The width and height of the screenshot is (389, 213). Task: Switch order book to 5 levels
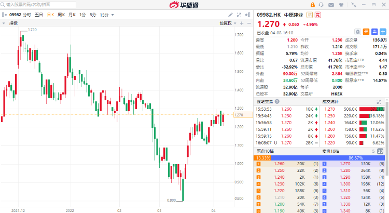(373, 151)
